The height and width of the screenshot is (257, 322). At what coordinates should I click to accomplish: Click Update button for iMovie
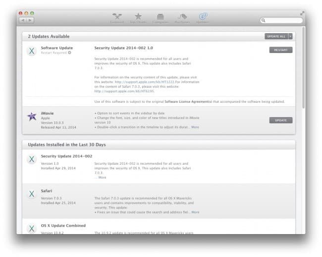coord(281,120)
